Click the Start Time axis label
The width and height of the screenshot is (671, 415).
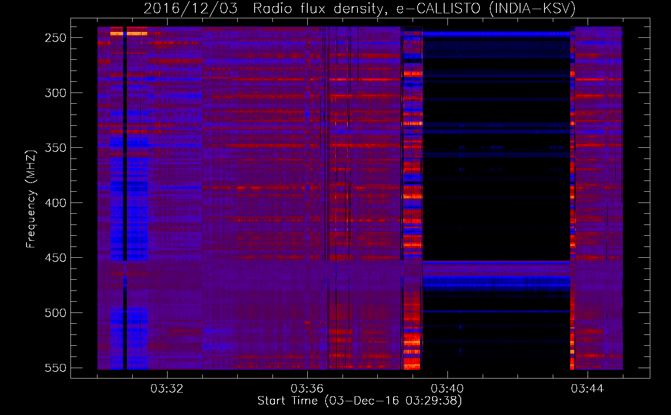pos(360,401)
